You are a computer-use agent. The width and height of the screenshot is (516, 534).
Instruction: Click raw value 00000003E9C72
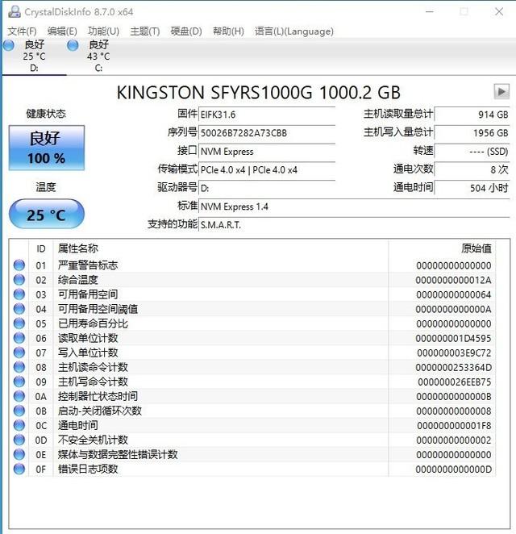pos(454,353)
